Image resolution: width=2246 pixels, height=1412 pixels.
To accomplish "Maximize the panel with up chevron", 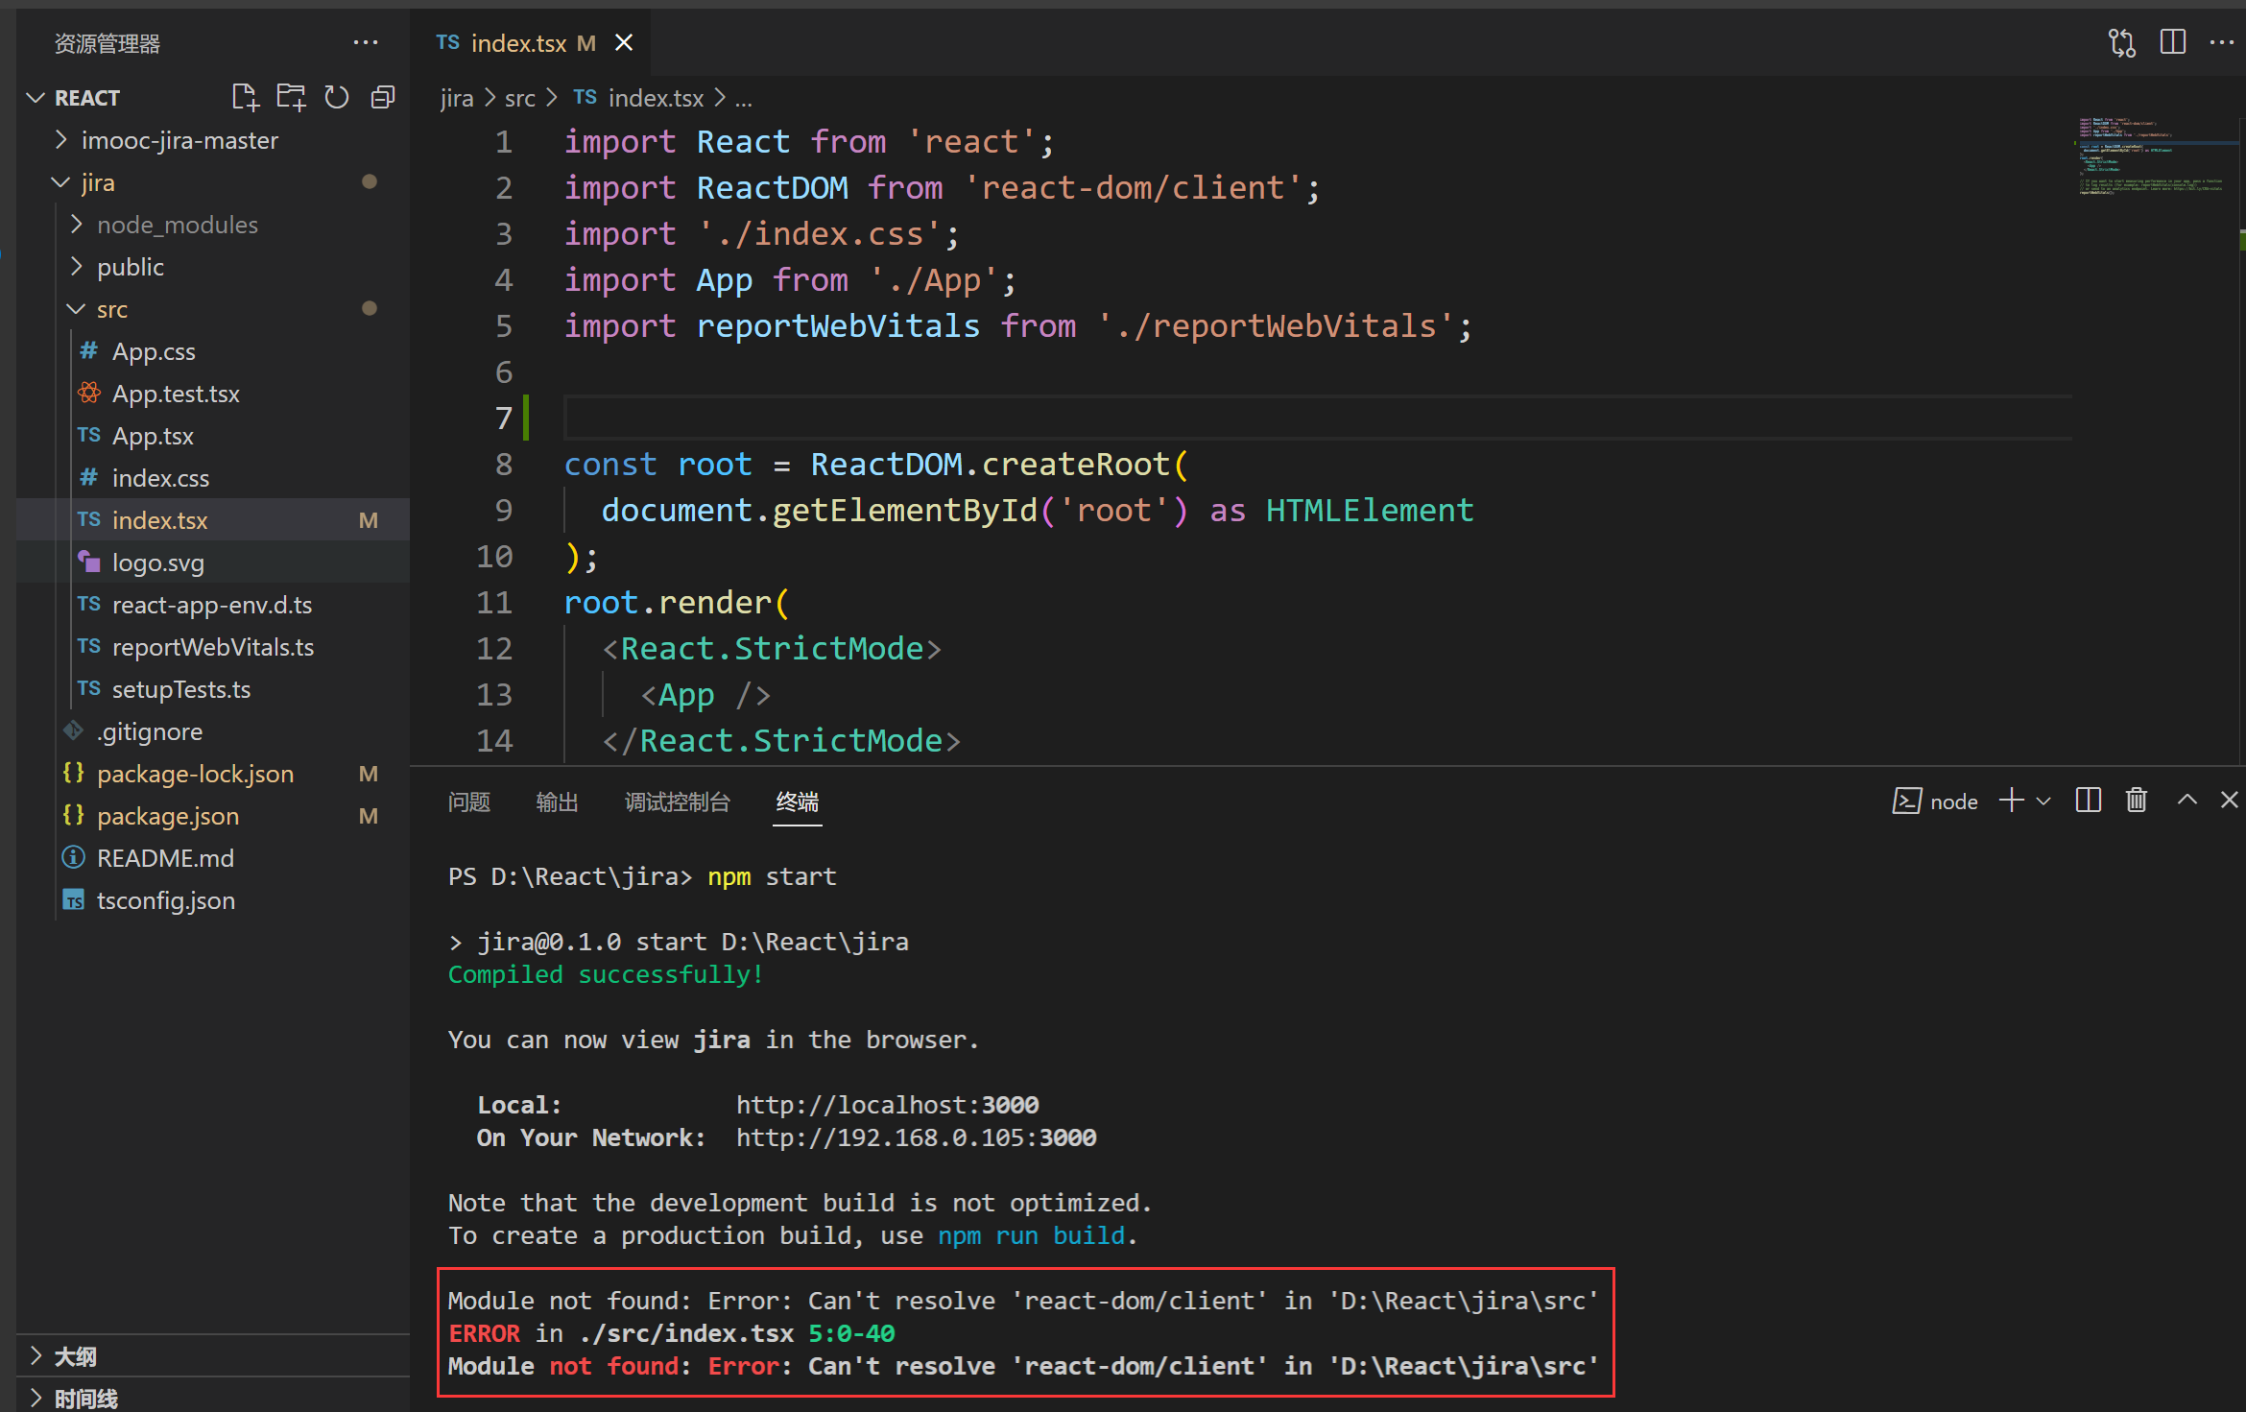I will [x=2186, y=800].
